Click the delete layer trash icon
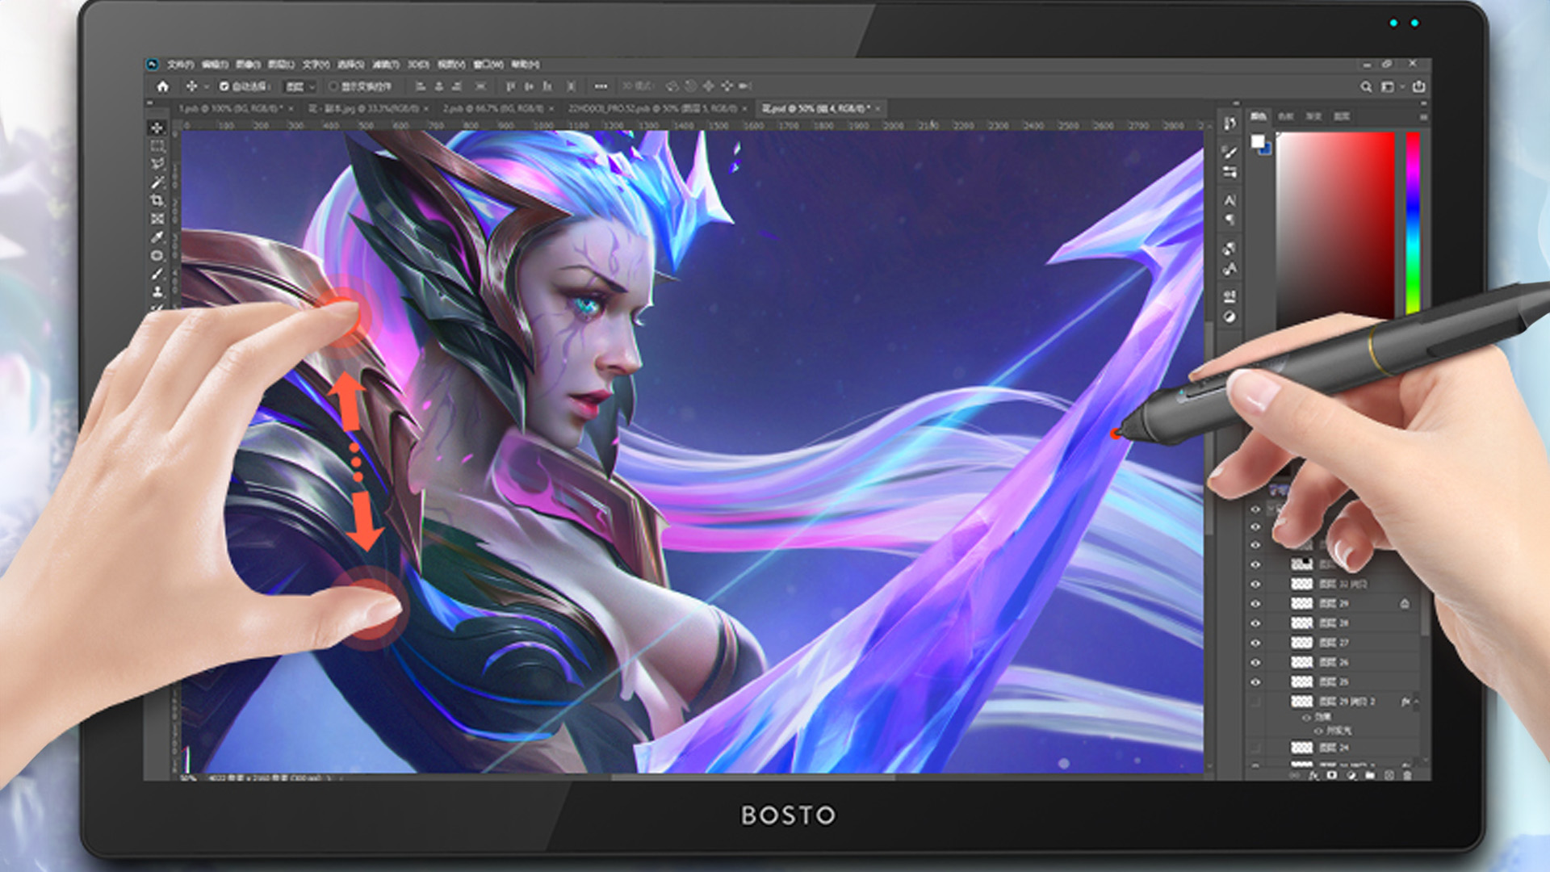 click(x=1408, y=775)
